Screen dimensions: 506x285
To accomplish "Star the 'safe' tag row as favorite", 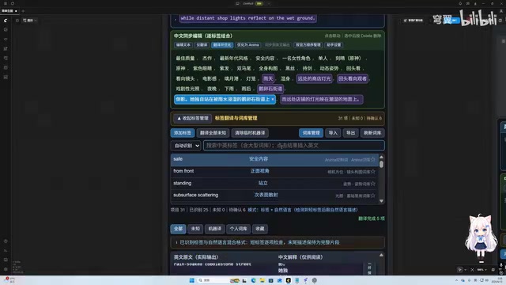I will pyautogui.click(x=373, y=159).
